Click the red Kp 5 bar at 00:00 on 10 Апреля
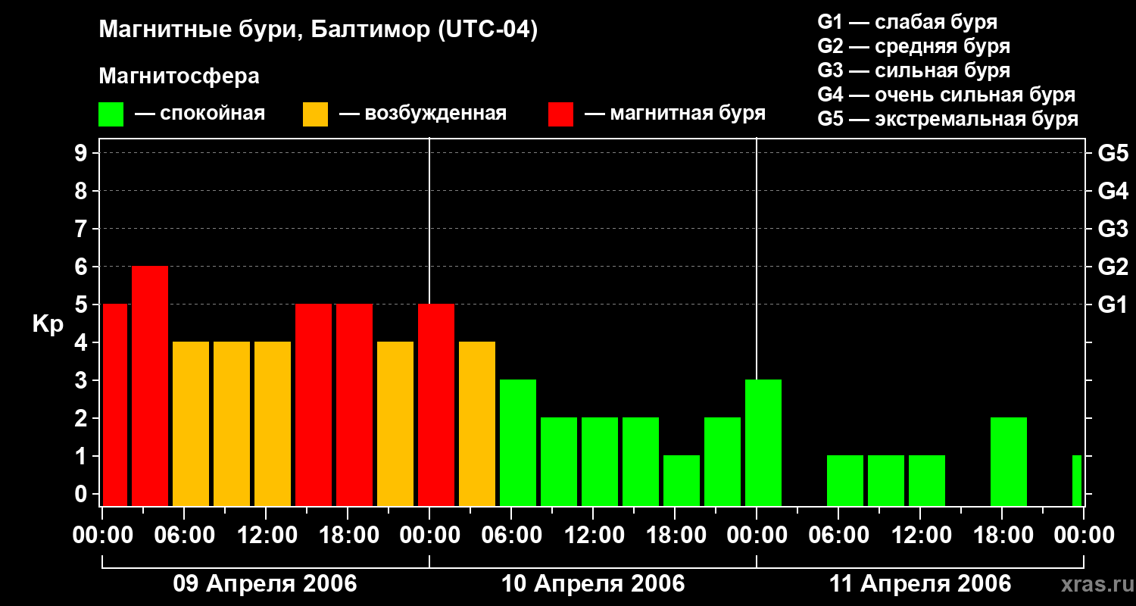 (436, 405)
